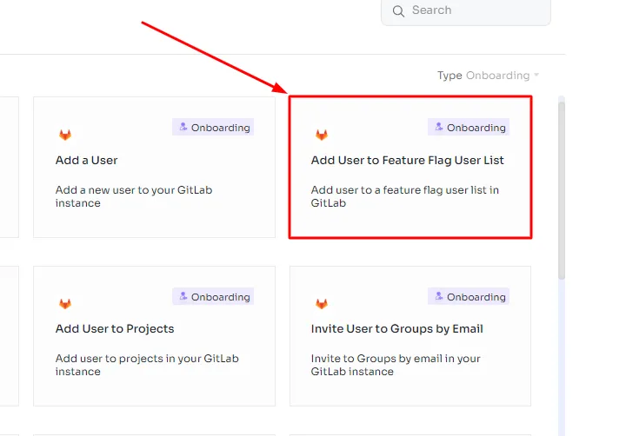This screenshot has width=626, height=436.
Task: Open Invite User to Groups by Email
Action: 410,336
